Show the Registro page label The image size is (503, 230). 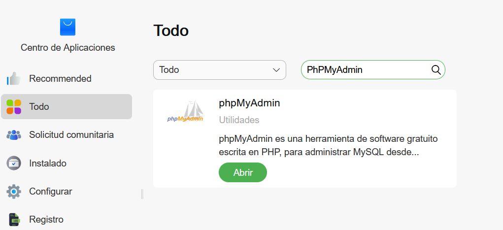click(46, 219)
